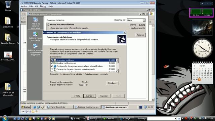Click the address bar Go arrow button
Image resolution: width=215 pixels, height=121 pixels.
click(x=179, y=119)
